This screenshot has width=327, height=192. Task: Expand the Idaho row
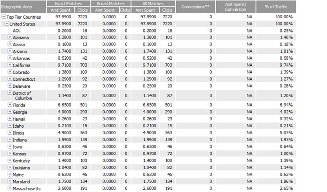pyautogui.click(x=10, y=125)
